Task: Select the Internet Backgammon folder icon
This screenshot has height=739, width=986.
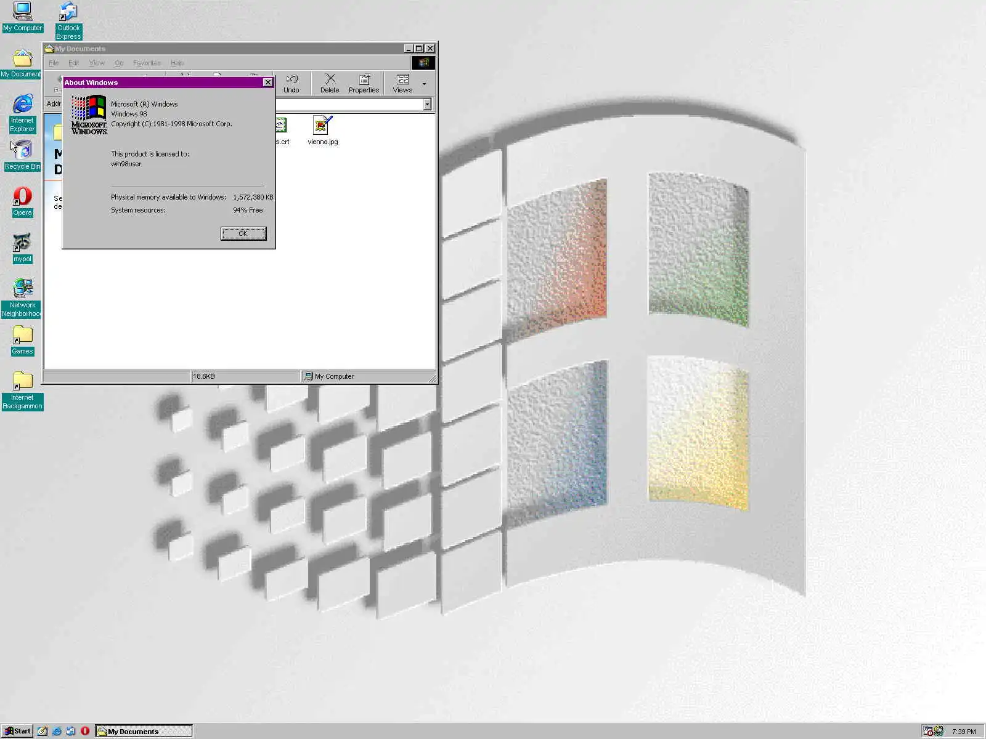Action: coord(22,390)
